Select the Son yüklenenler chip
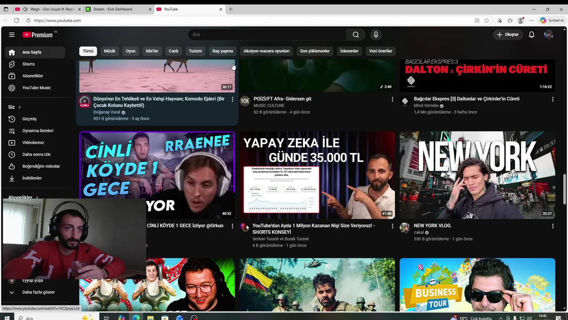Screen dimensions: 568x320 coord(315,51)
